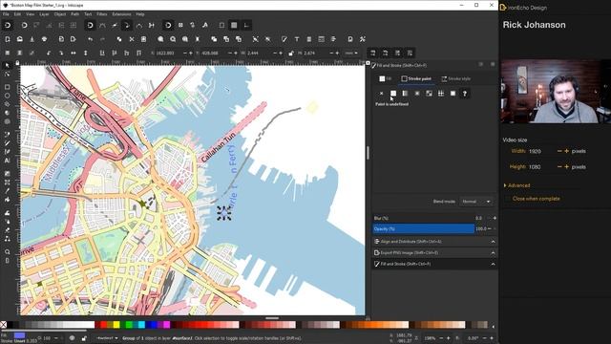Image resolution: width=611 pixels, height=344 pixels.
Task: Open the Object menu
Action: [x=60, y=14]
